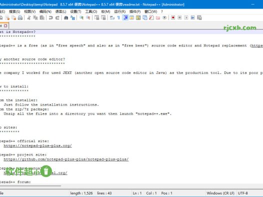Toggle file monitoring eye icon
This screenshot has width=263, height=197.
pos(164,17)
